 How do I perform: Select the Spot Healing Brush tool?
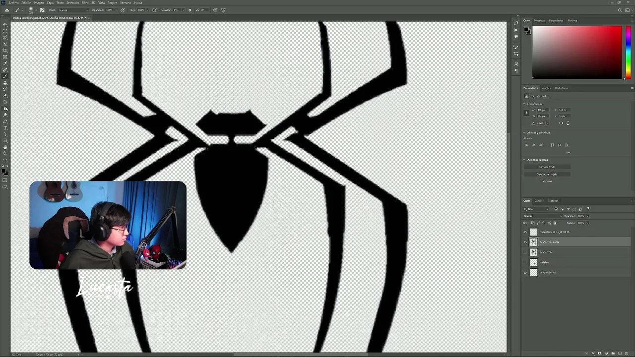click(x=5, y=69)
